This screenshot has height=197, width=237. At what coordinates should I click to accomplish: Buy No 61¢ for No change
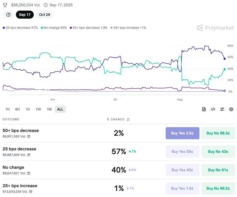coord(218,170)
